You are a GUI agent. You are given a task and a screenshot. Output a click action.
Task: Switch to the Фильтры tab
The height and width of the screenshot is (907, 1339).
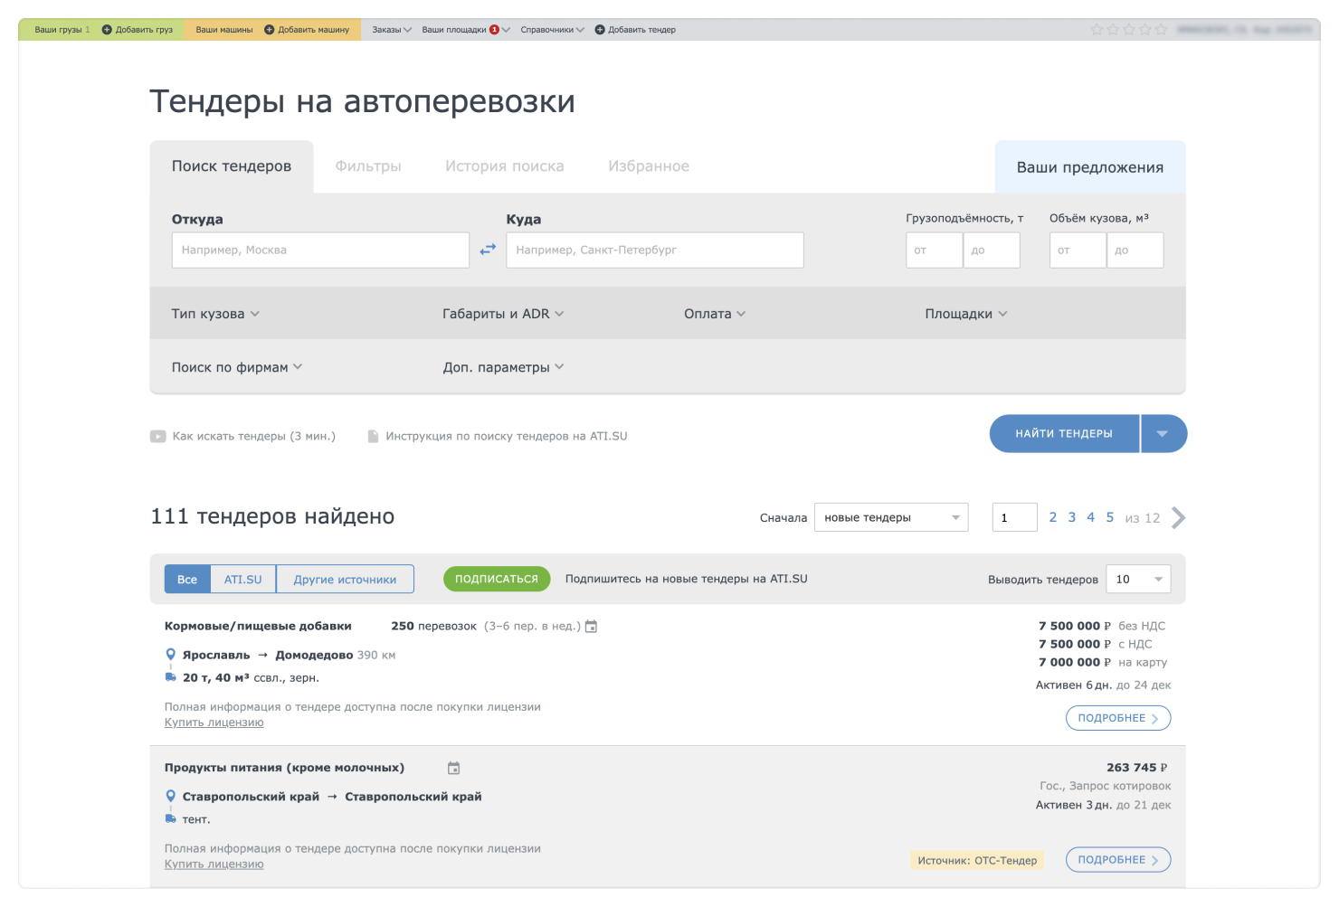[368, 166]
